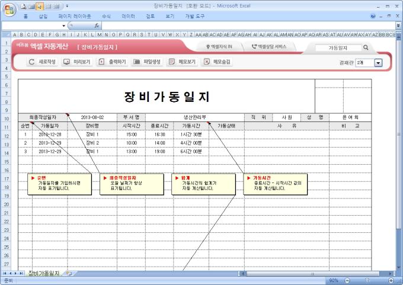Go to last sheet with tab navigation arrow
This screenshot has height=285, width=403.
21,273
